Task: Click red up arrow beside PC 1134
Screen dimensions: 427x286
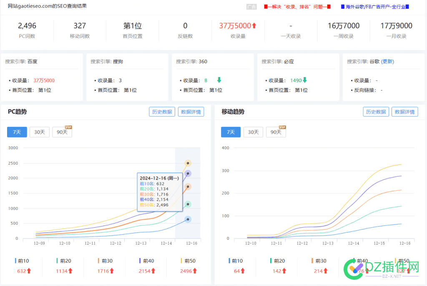Action: [x=70, y=271]
